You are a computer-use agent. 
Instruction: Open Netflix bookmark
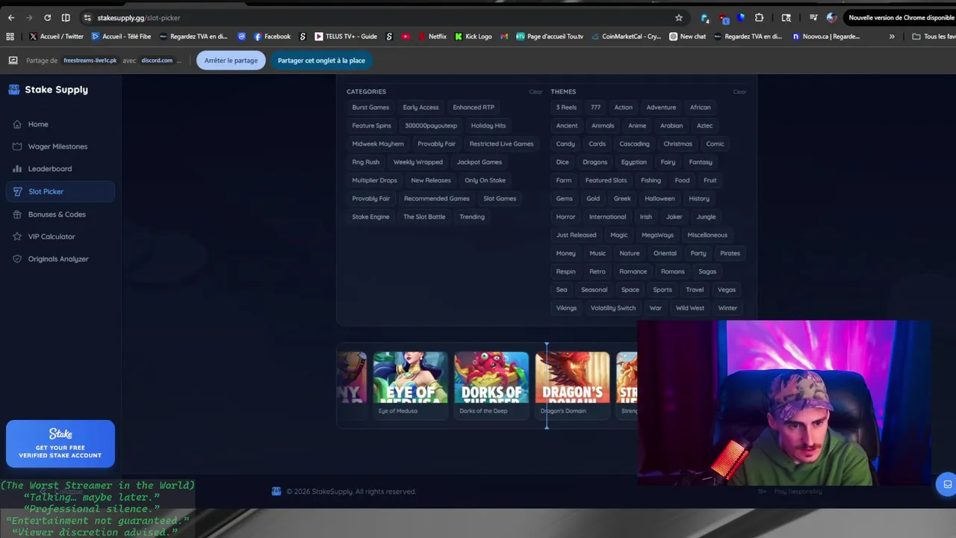[432, 36]
